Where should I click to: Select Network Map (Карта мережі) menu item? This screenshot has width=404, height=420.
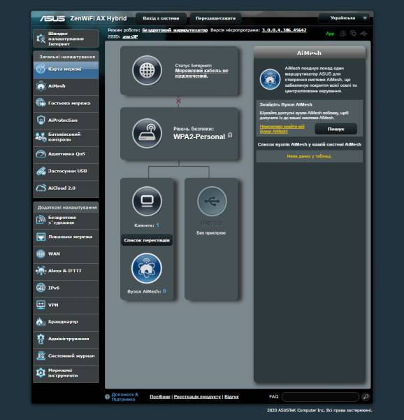(x=66, y=69)
